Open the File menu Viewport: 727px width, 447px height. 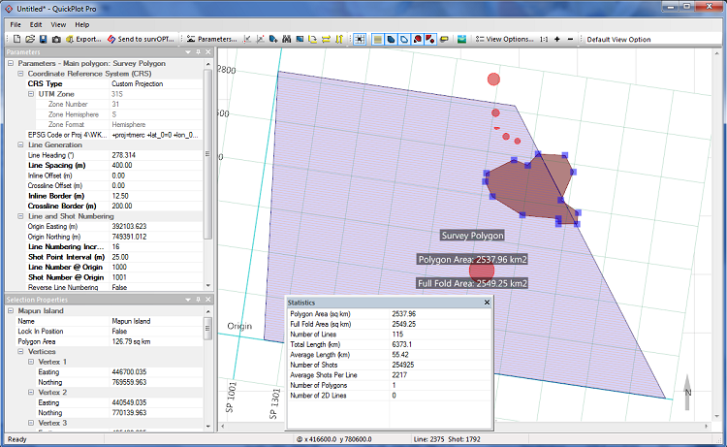tap(16, 23)
